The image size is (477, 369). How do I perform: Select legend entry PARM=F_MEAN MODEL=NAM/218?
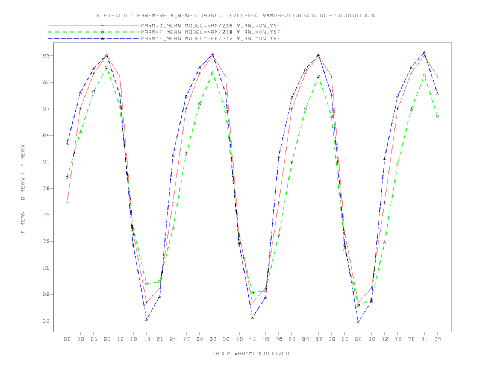tap(210, 32)
